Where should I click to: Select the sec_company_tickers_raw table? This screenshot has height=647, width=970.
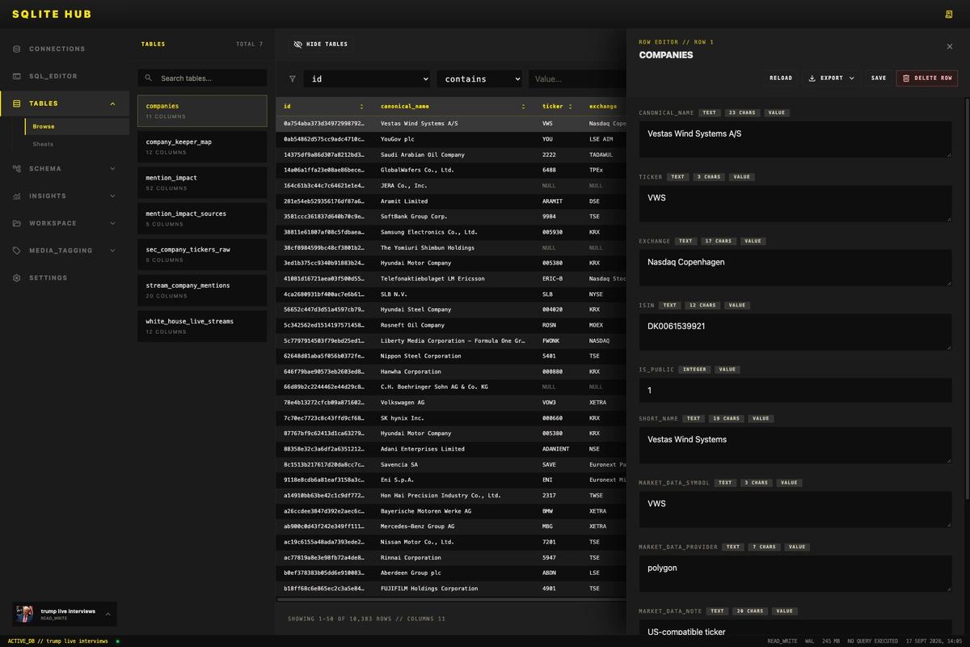click(202, 254)
